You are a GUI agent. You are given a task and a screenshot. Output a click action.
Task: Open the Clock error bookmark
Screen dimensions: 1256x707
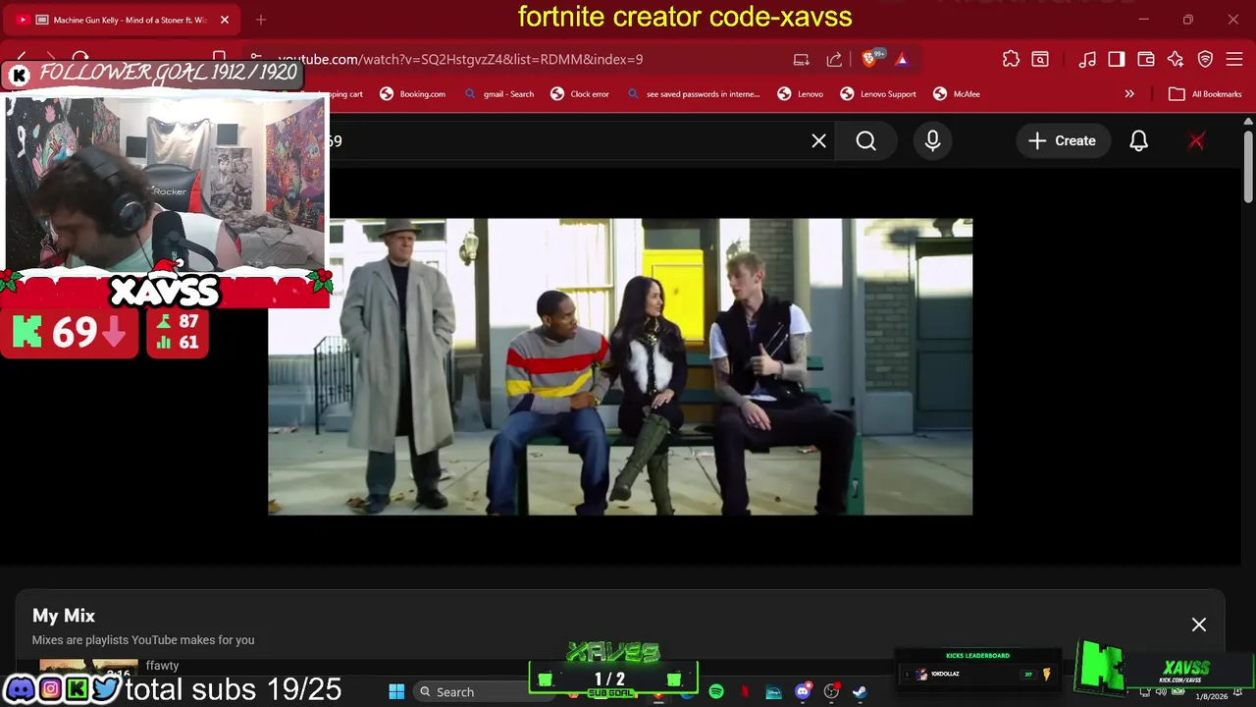[x=580, y=94]
